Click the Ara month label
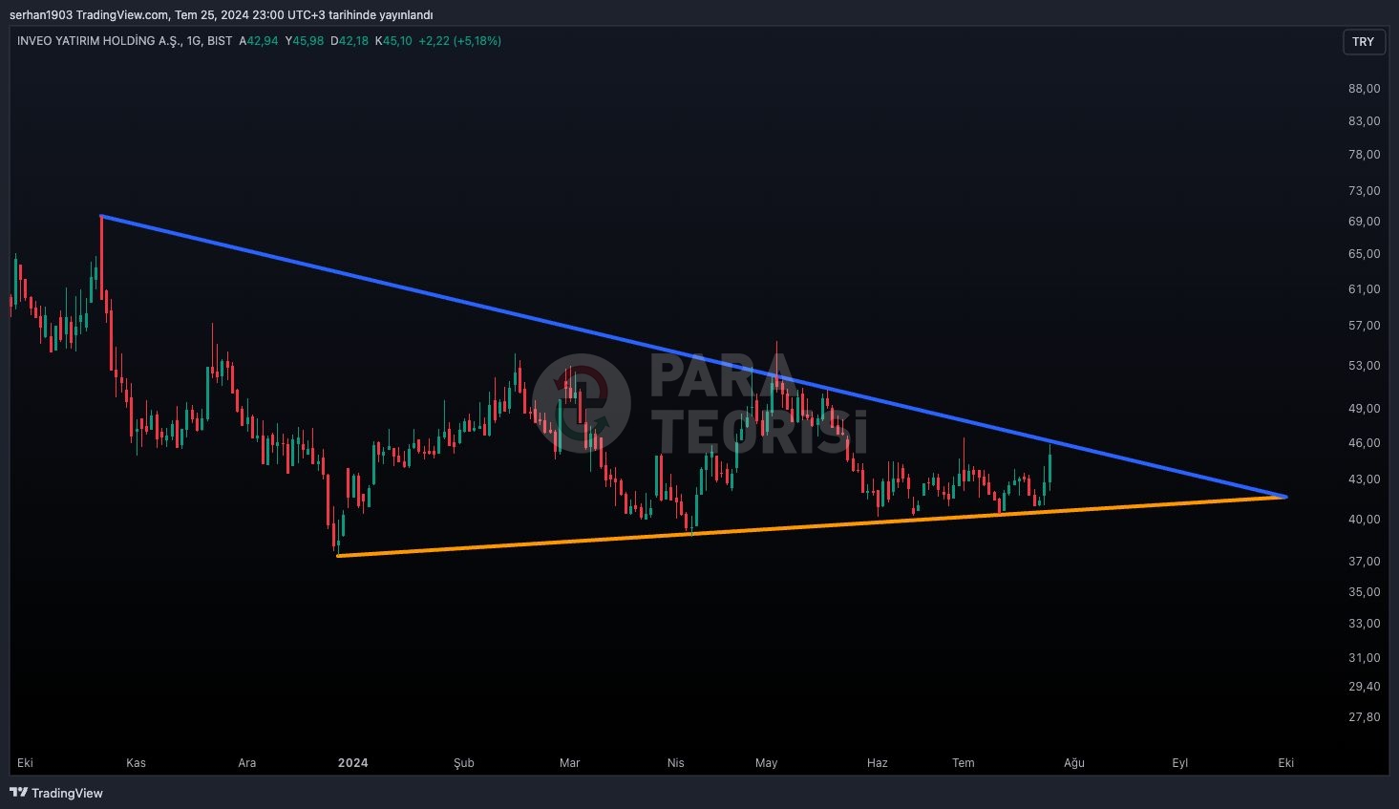The width and height of the screenshot is (1399, 809). coord(246,762)
